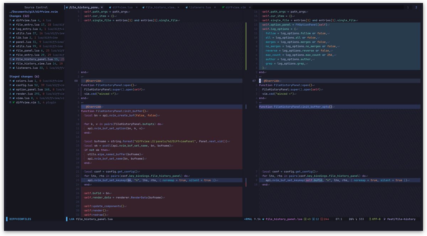Screen dimensions: 427x236
Task: Click self.render_data = renderer.RenderData(bufname) line
Action: pos(124,197)
